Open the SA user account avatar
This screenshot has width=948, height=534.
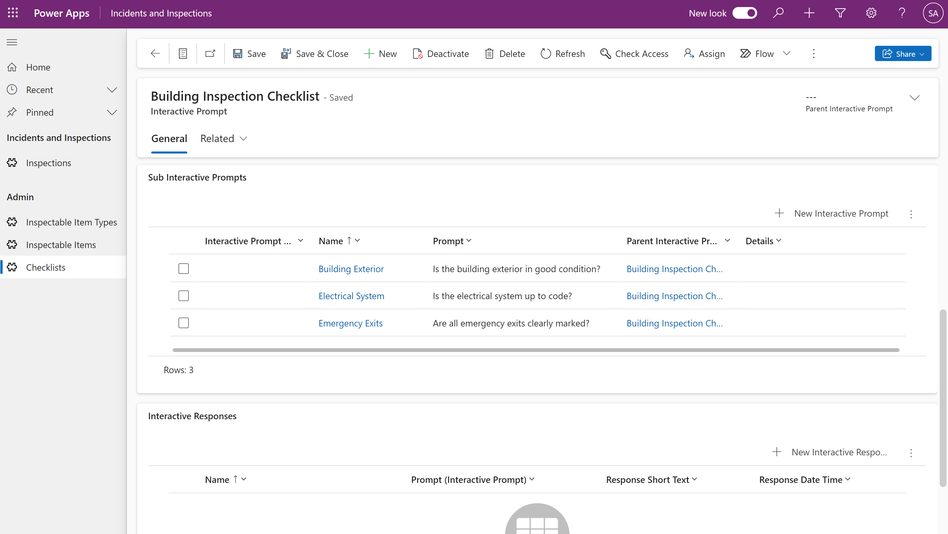click(933, 13)
